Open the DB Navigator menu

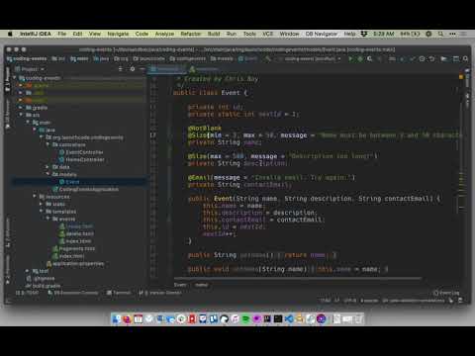[x=322, y=34]
